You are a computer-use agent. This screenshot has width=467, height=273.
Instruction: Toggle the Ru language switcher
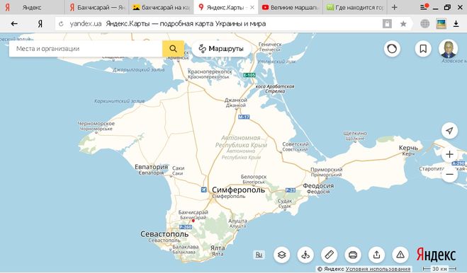pos(259,255)
